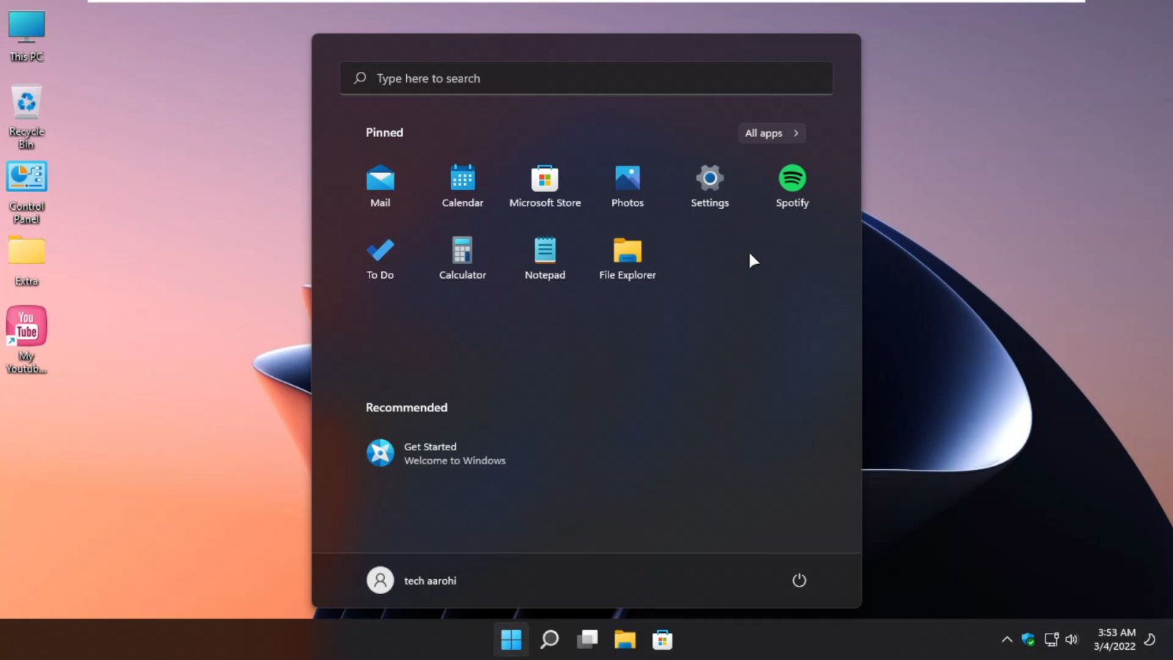This screenshot has height=660, width=1173.
Task: Open the power options menu
Action: pyautogui.click(x=799, y=580)
